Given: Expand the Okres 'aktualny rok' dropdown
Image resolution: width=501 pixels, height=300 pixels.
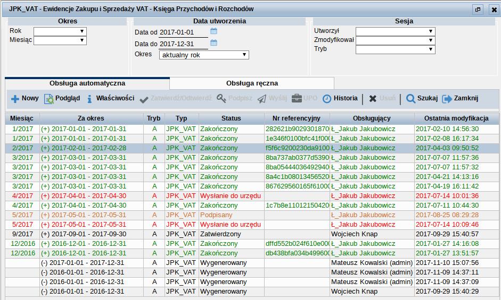Looking at the screenshot, I should tap(204, 55).
